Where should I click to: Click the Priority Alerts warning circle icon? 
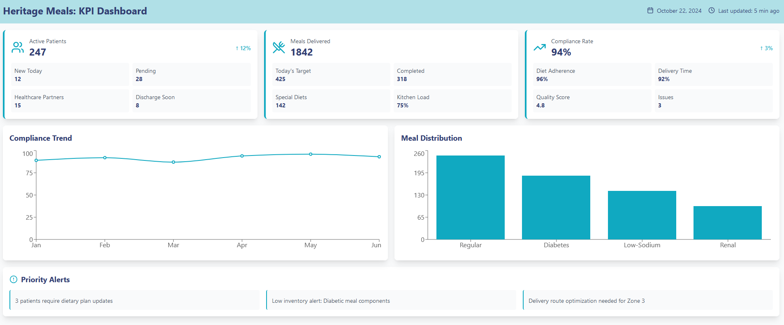click(x=14, y=280)
